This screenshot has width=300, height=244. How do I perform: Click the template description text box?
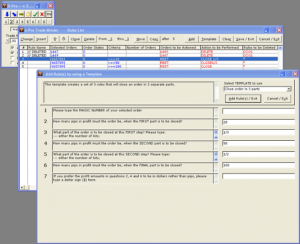click(x=129, y=92)
